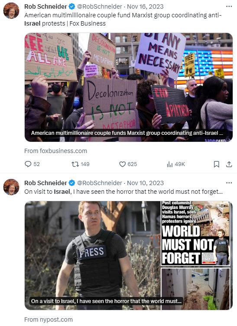Repost the Fox Business tweet
Viewport: 237px width, 326px height.
click(x=81, y=164)
